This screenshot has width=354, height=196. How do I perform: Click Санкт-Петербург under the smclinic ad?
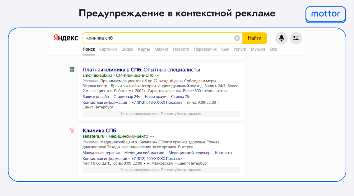click(98, 107)
